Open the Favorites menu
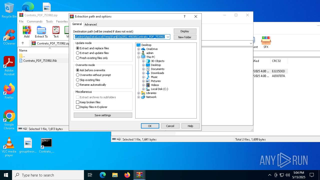The width and height of the screenshot is (320, 180). click(62, 21)
